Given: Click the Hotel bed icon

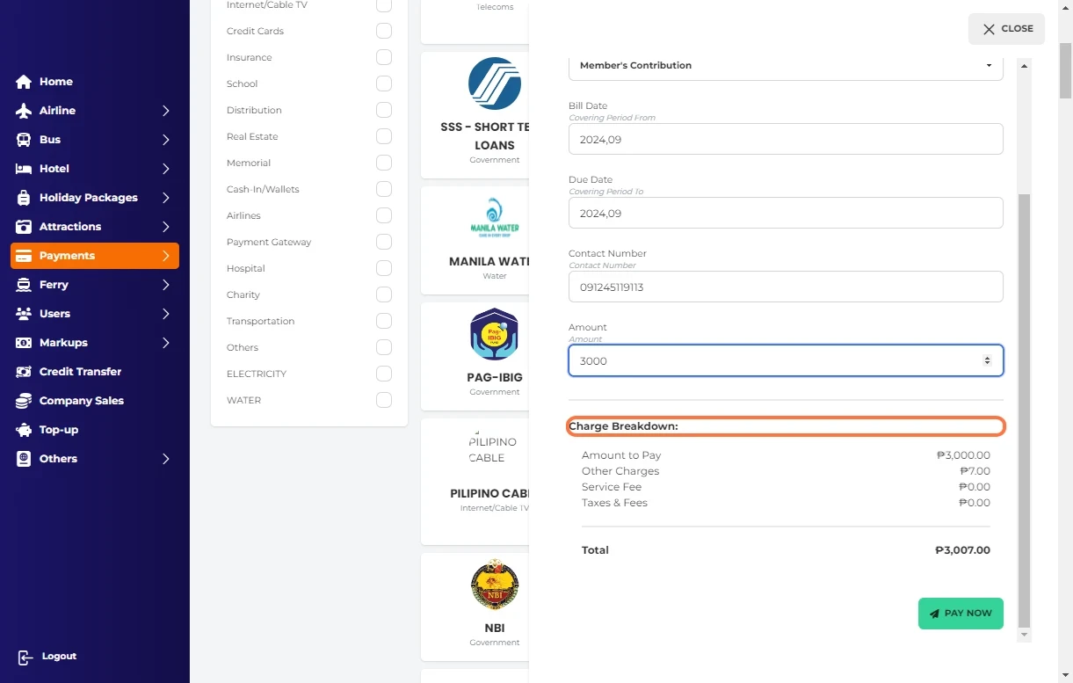Looking at the screenshot, I should [24, 169].
